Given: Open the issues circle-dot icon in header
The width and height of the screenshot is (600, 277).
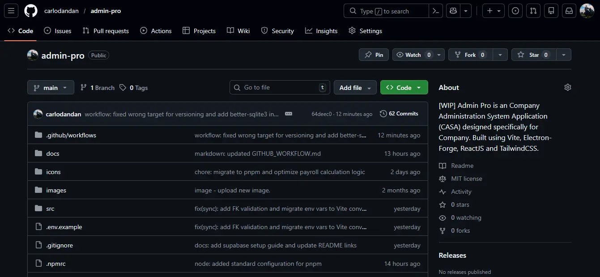Looking at the screenshot, I should pyautogui.click(x=515, y=11).
